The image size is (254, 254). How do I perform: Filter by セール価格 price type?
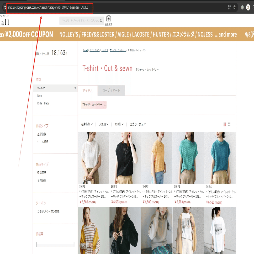click(x=43, y=142)
